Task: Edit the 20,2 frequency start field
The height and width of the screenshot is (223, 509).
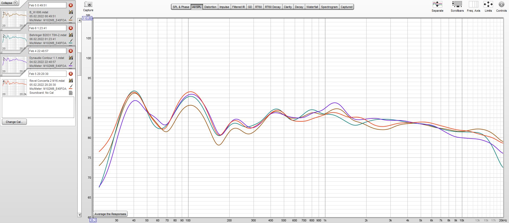Action: point(93,220)
